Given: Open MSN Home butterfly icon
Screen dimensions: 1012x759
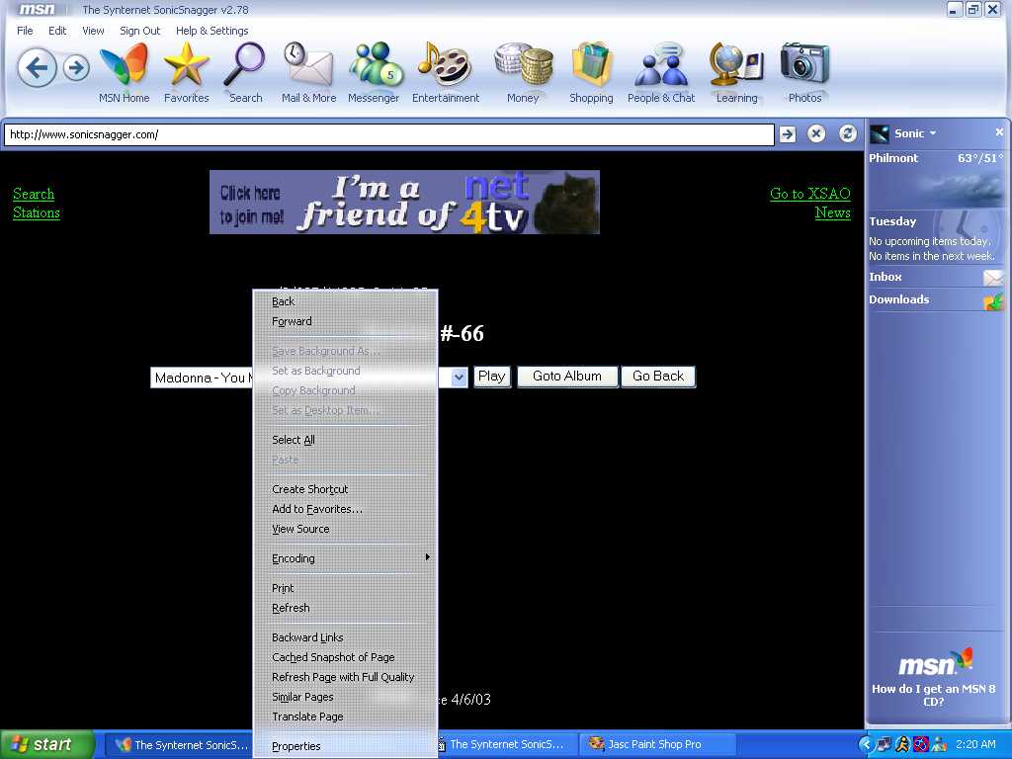Looking at the screenshot, I should 124,66.
